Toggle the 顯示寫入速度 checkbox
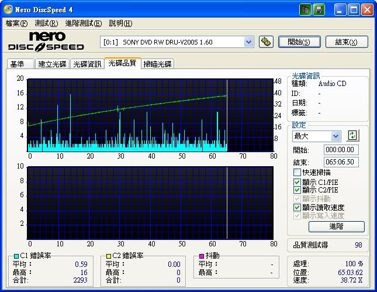Screen dimensions: 377x292 pyautogui.click(x=297, y=215)
